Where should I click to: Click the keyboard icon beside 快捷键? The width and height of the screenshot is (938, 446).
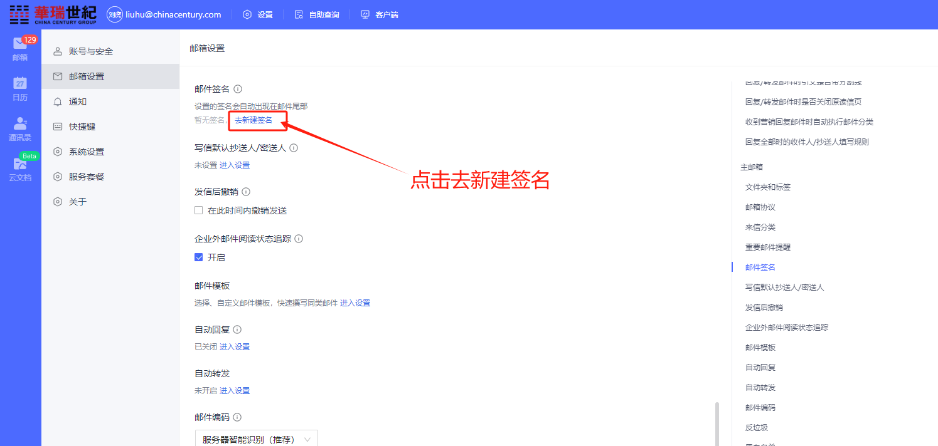[58, 127]
